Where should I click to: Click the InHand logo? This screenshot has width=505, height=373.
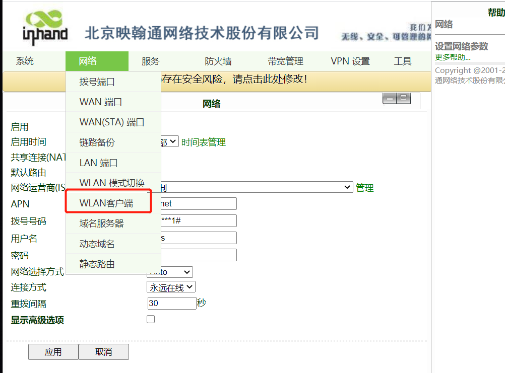(45, 28)
